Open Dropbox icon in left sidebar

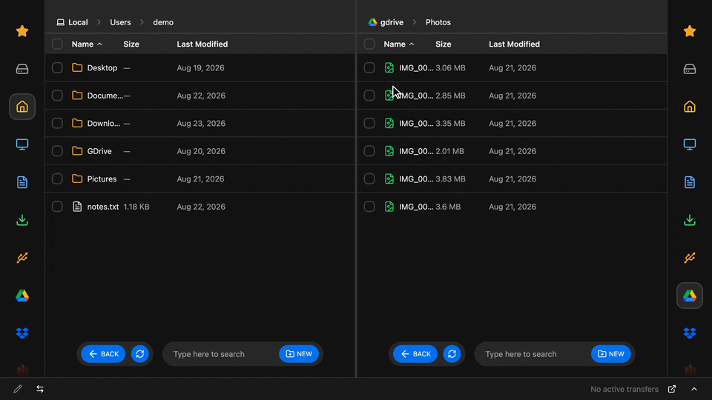pos(22,333)
